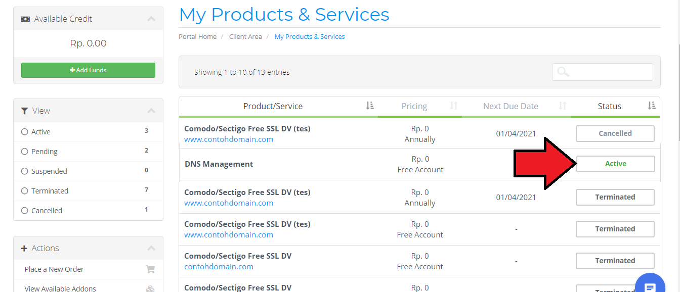
Task: Click the sort icon in Product/Service header
Action: click(x=370, y=106)
